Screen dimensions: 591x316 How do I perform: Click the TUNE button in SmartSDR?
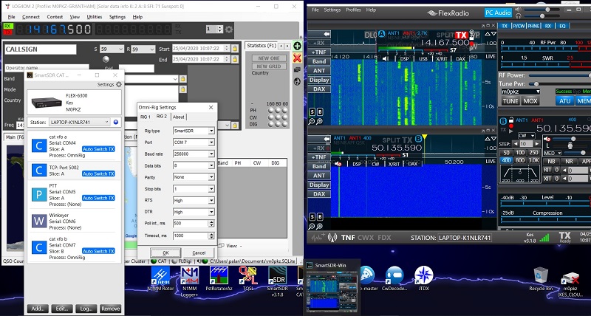pyautogui.click(x=510, y=101)
